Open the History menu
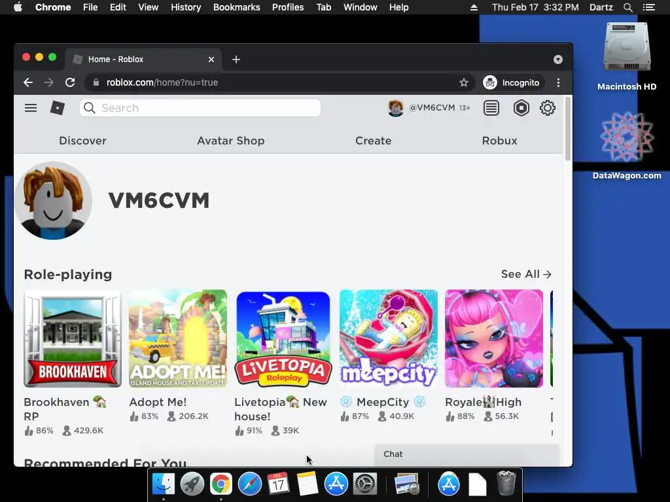Image resolution: width=670 pixels, height=502 pixels. pos(186,7)
